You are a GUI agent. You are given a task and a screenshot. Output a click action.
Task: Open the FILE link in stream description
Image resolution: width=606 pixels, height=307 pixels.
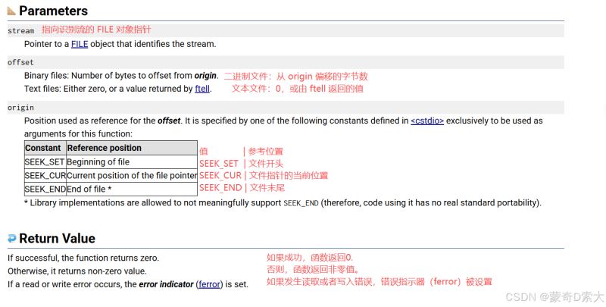pyautogui.click(x=80, y=44)
